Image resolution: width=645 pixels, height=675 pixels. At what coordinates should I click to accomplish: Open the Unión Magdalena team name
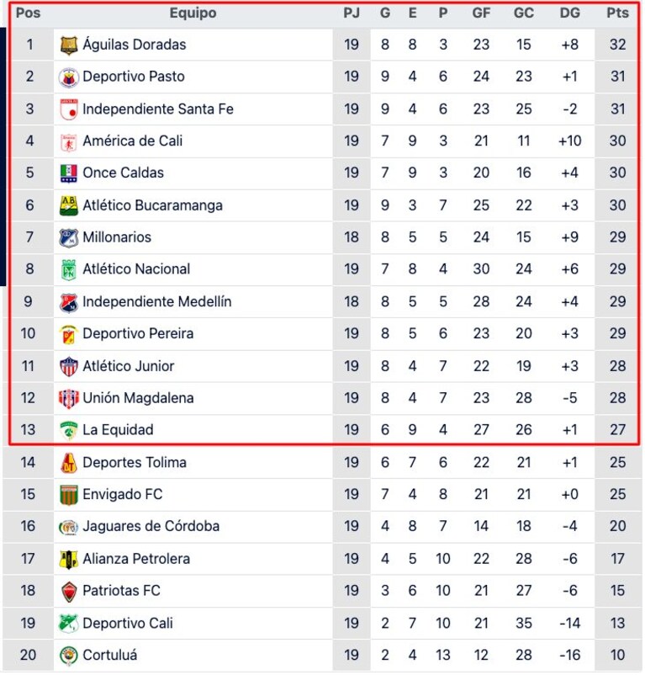point(138,398)
